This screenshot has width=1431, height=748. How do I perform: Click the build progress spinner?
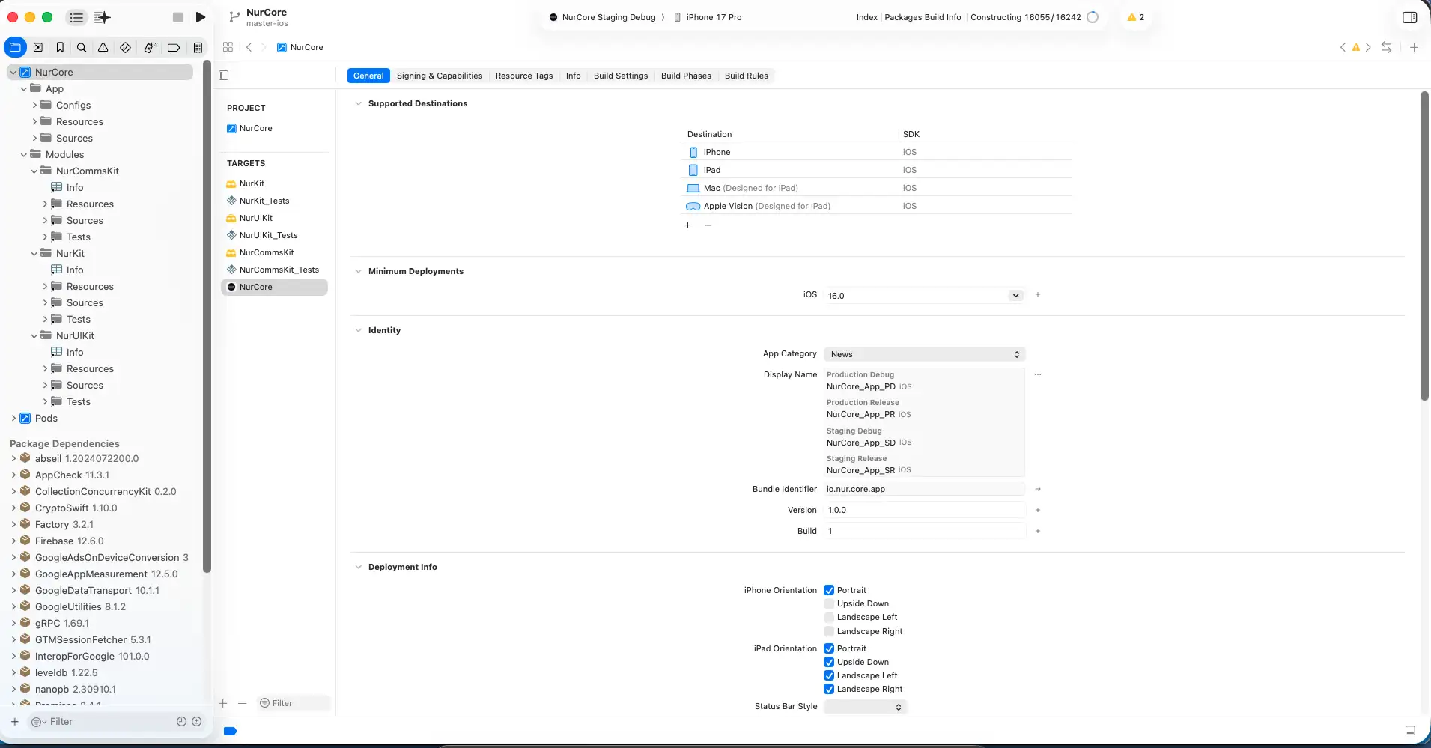pos(1093,17)
